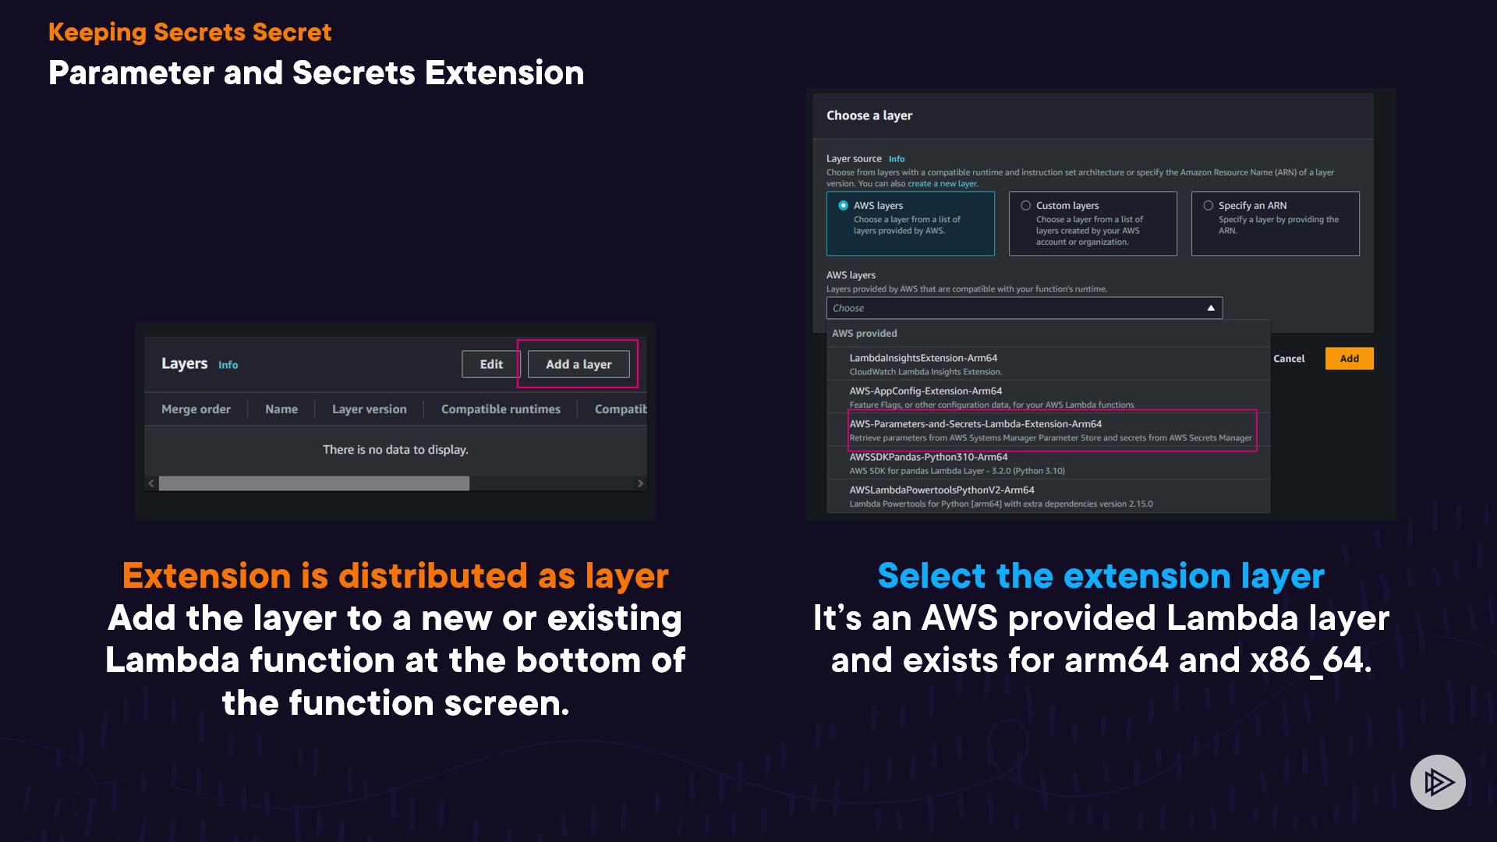Open the create a new layer link
The image size is (1497, 842).
pos(942,184)
